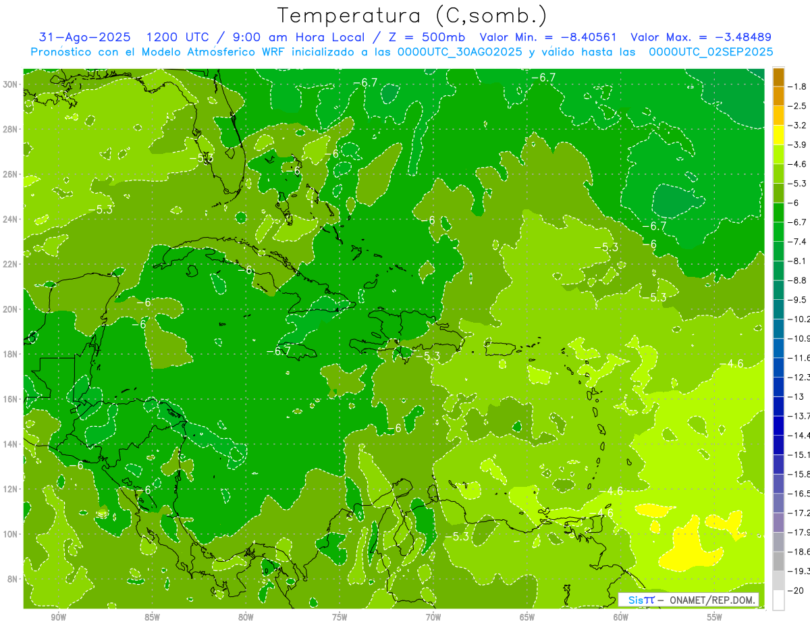Click the "24N" latitude axis label
Image resolution: width=810 pixels, height=626 pixels.
click(10, 219)
